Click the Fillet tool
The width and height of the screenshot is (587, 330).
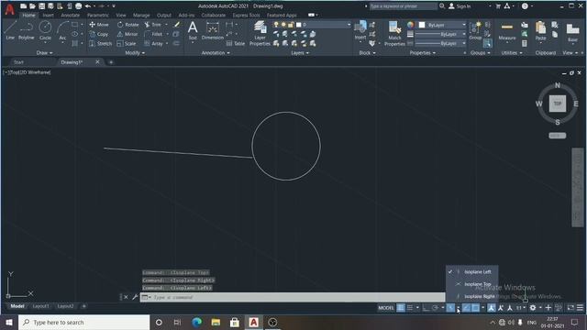pyautogui.click(x=153, y=34)
